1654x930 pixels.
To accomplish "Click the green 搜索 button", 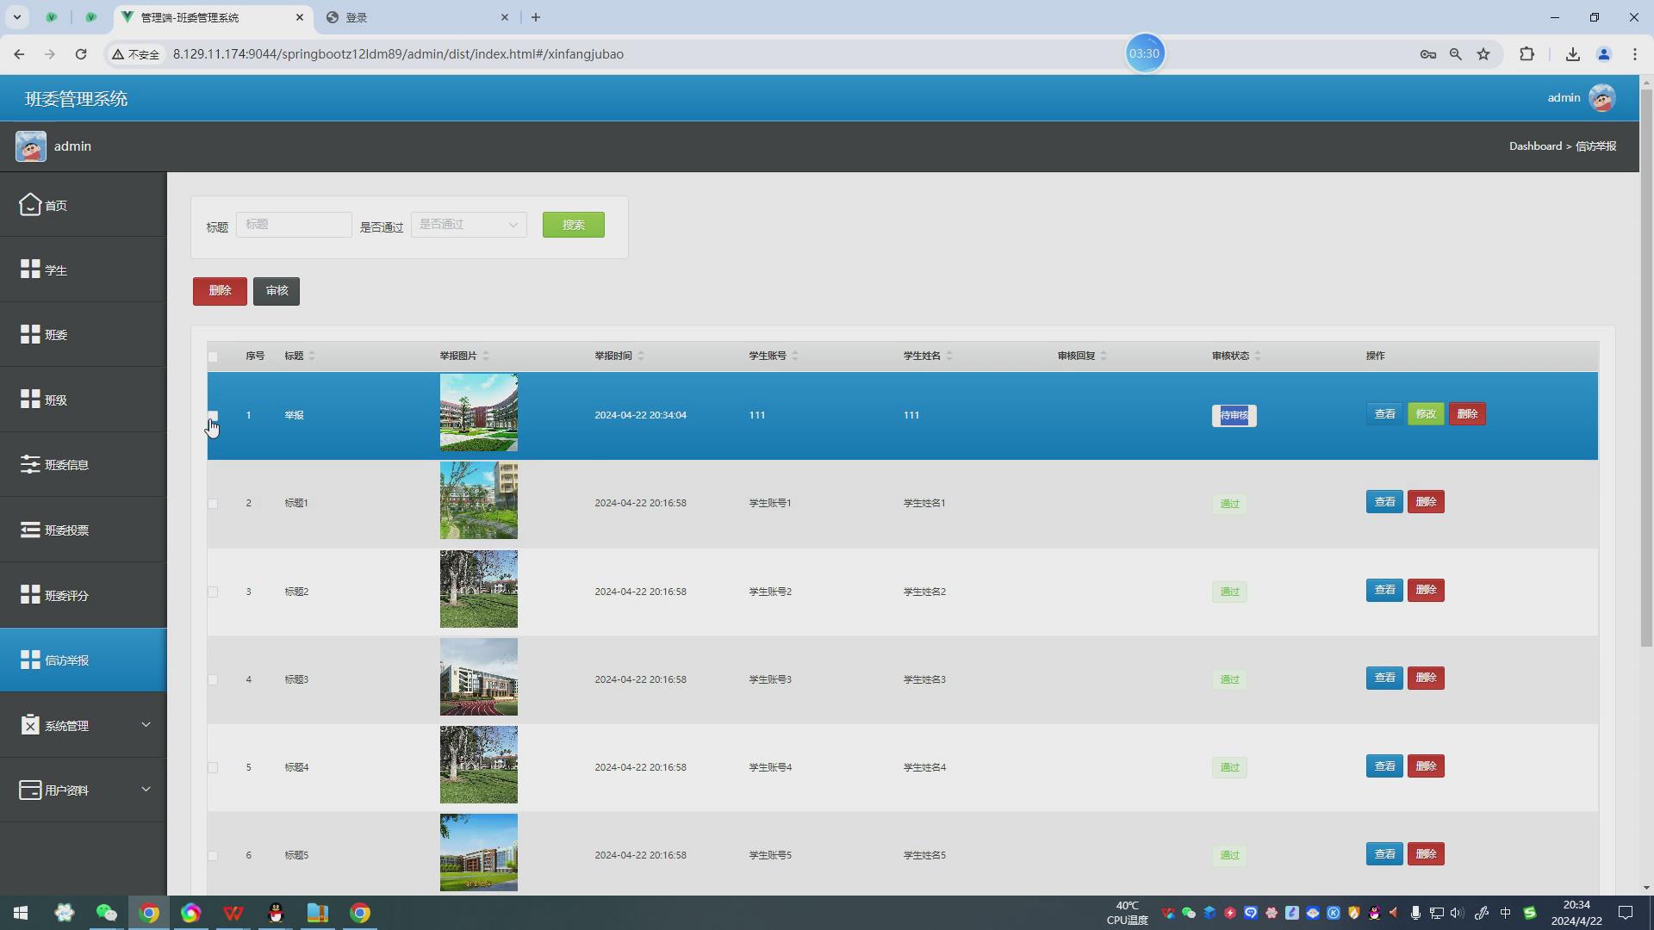I will [x=573, y=225].
